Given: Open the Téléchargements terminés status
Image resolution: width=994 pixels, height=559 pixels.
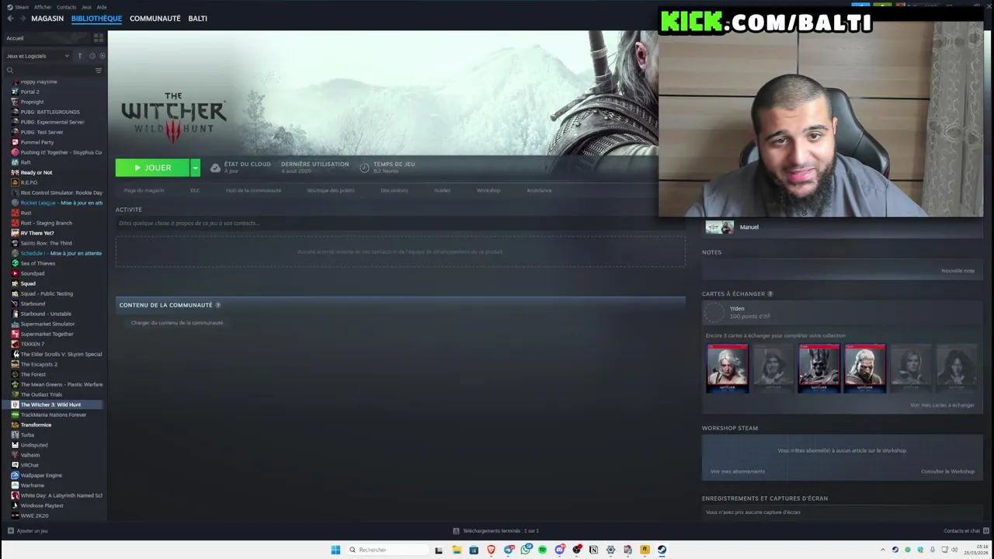Looking at the screenshot, I should 496,531.
